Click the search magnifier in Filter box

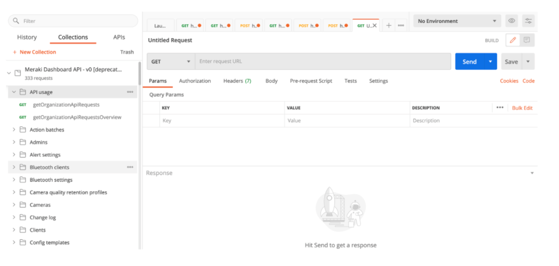(x=16, y=21)
